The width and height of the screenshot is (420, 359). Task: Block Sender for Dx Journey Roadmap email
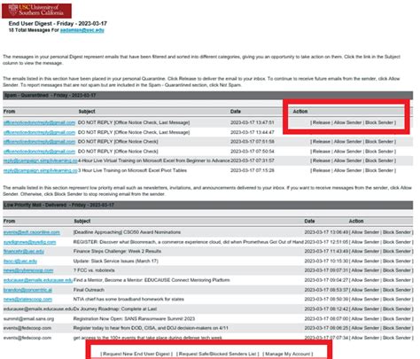pos(397,308)
